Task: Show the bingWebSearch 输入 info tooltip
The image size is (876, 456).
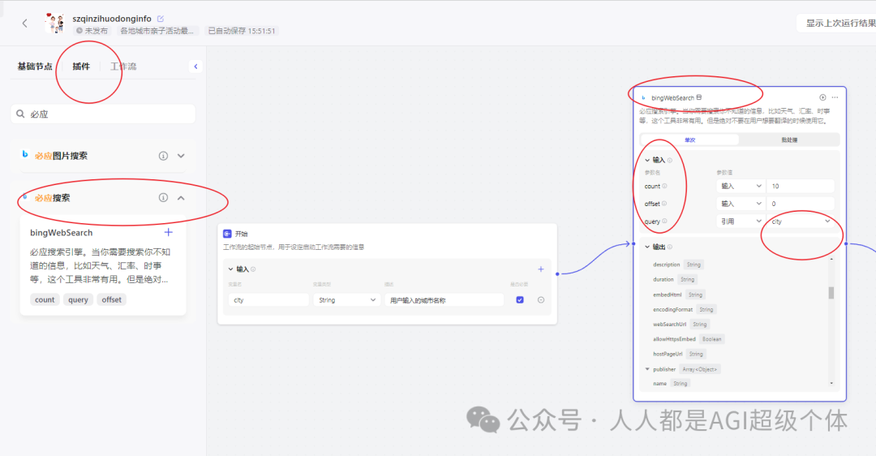Action: 670,161
